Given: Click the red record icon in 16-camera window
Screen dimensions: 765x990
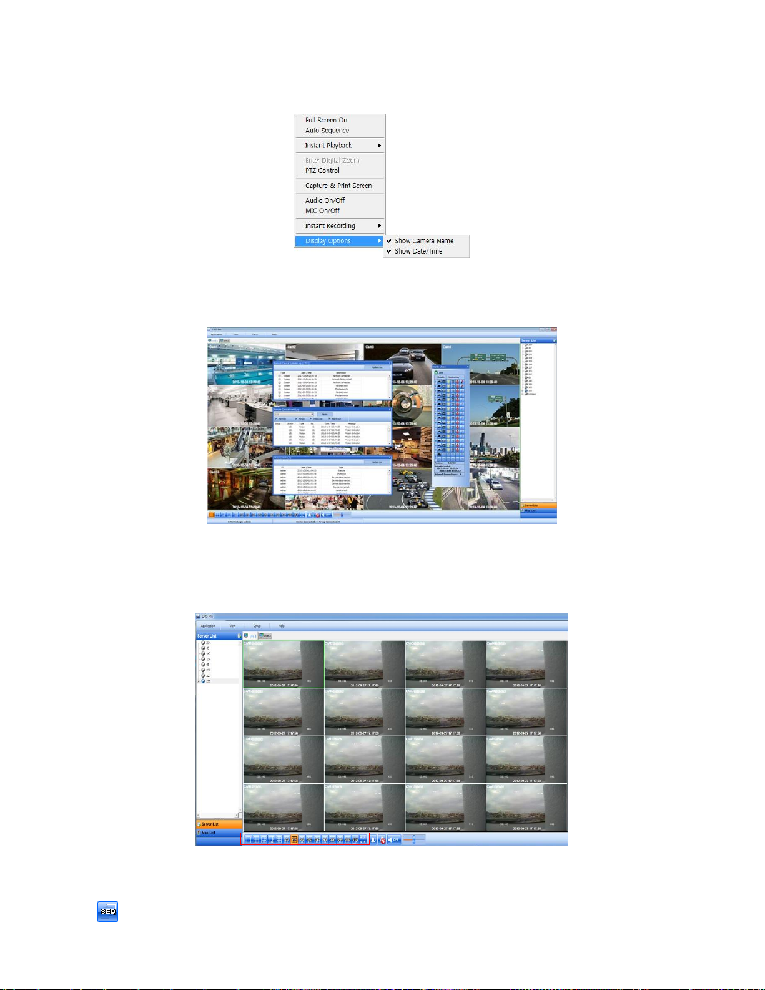Looking at the screenshot, I should tap(382, 840).
